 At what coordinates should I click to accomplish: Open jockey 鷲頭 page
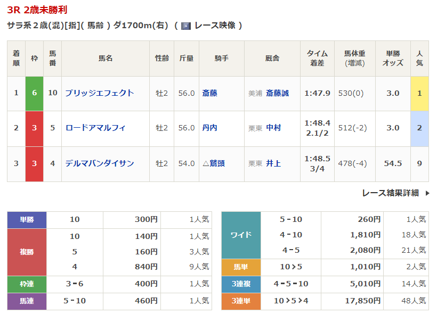(x=216, y=163)
